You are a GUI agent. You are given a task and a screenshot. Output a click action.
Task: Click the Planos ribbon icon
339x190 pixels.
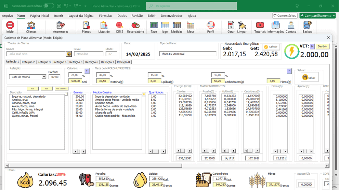(86, 27)
